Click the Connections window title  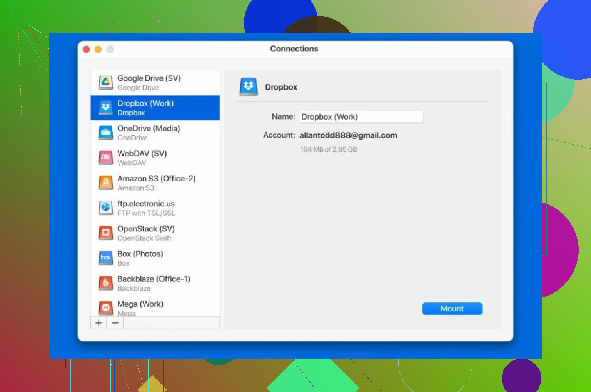click(294, 49)
